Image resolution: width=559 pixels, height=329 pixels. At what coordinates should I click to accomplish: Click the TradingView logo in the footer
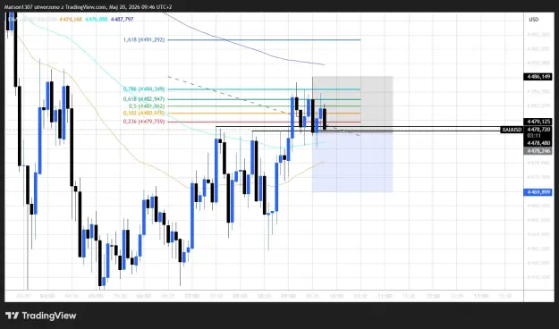coord(40,316)
